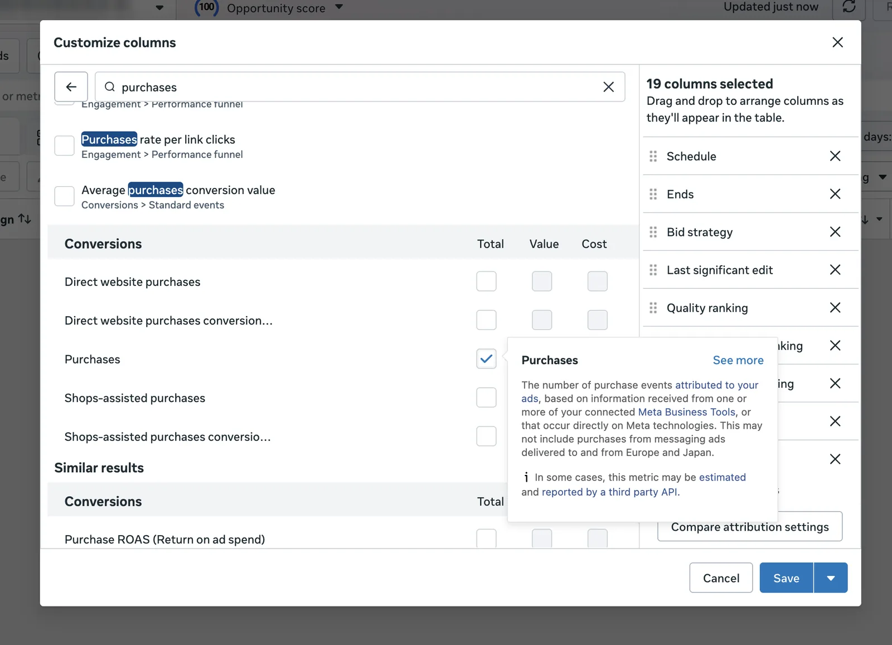
Task: Click Save to apply columns
Action: pos(786,578)
